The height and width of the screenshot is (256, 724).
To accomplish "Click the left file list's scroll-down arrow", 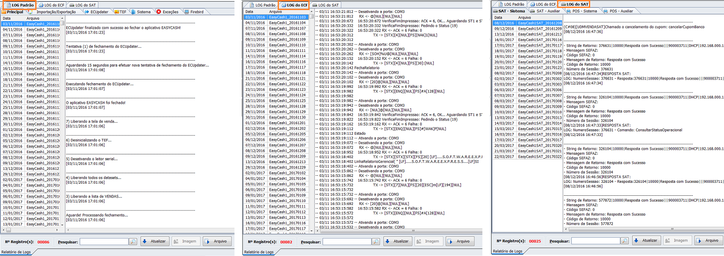I will point(62,225).
